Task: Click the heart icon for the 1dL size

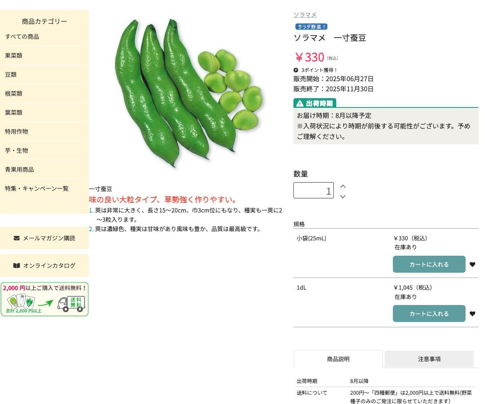Action: pos(472,314)
